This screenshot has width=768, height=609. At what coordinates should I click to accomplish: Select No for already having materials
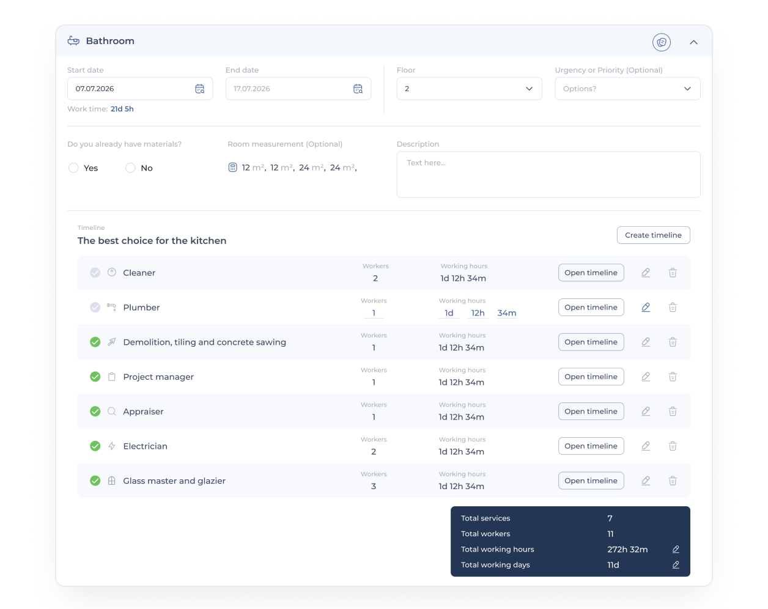tap(130, 168)
